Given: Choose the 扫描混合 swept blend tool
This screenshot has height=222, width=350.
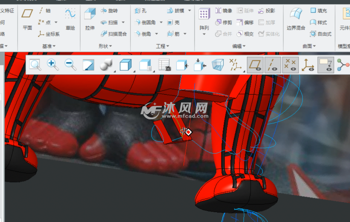Looking at the screenshot, I should click(114, 34).
